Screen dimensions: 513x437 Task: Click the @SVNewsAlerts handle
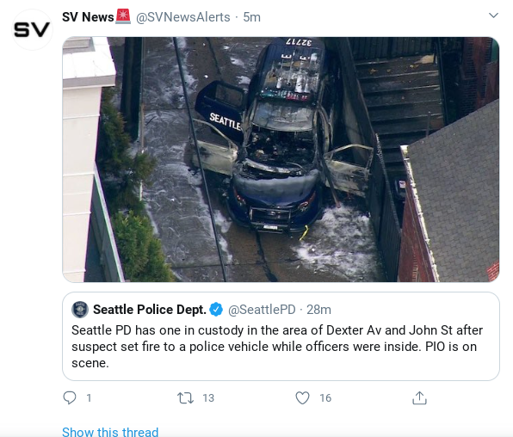[182, 17]
